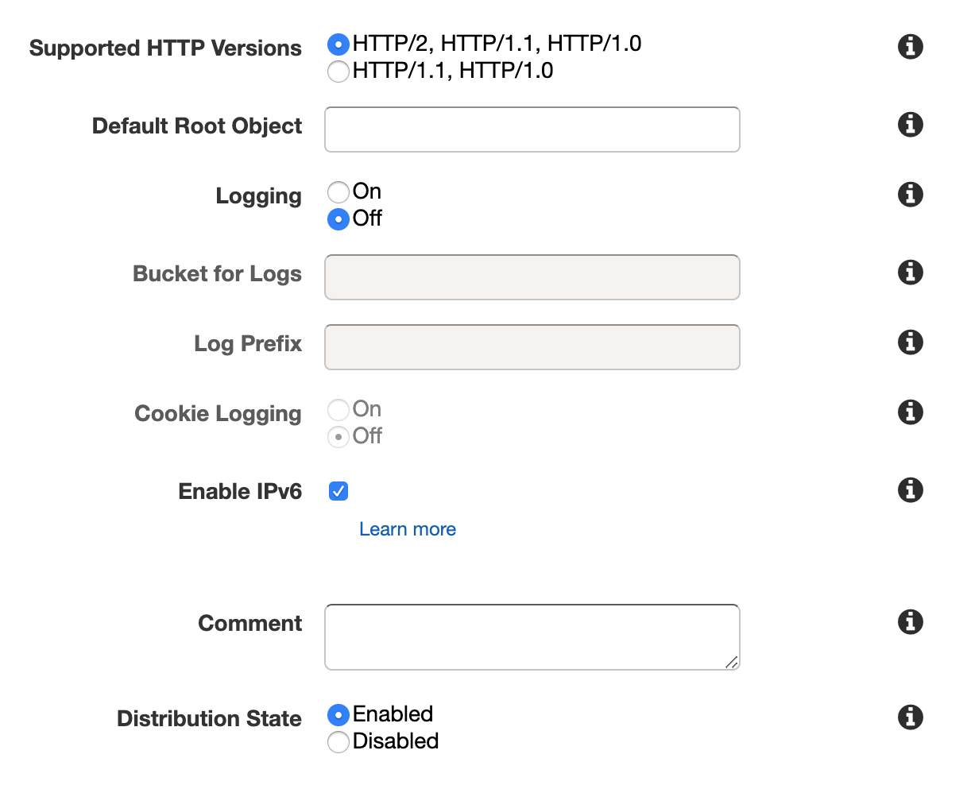This screenshot has width=971, height=785.
Task: Set Distribution State to Disabled
Action: click(338, 742)
